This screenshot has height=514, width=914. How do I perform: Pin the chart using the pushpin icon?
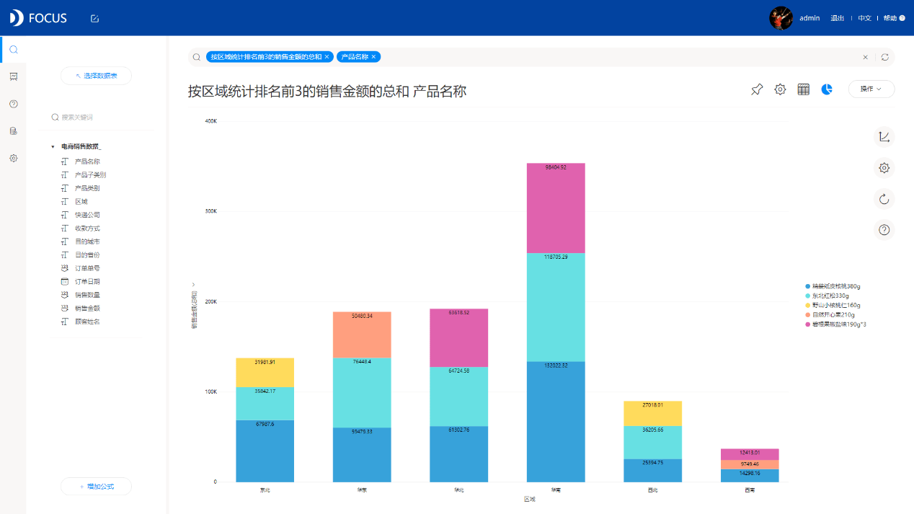point(757,89)
